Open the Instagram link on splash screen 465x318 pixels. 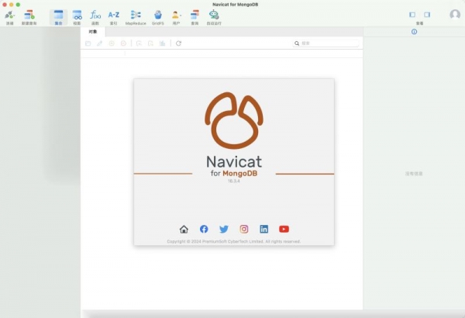244,229
